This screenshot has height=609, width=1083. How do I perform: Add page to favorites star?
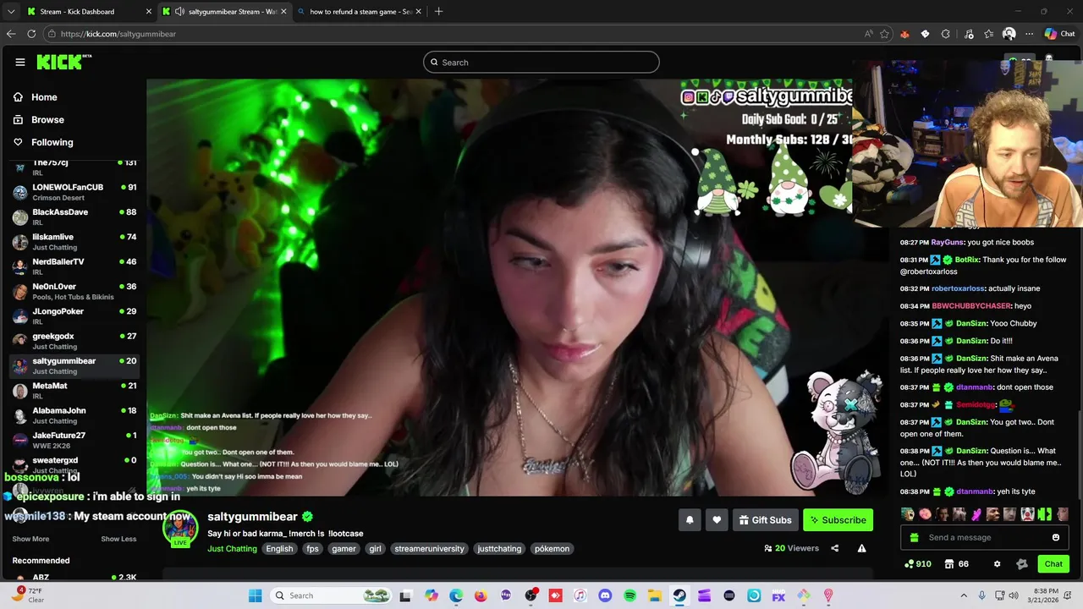tap(884, 34)
